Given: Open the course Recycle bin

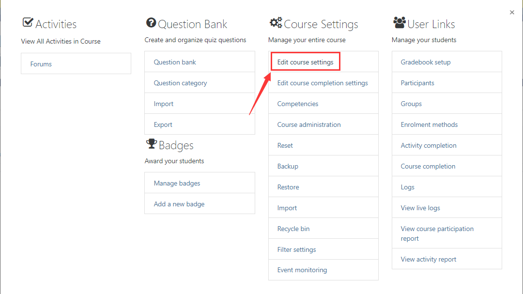Looking at the screenshot, I should coord(293,229).
